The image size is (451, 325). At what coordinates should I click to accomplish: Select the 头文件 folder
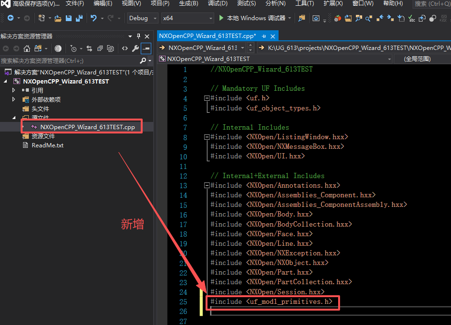[x=40, y=108]
